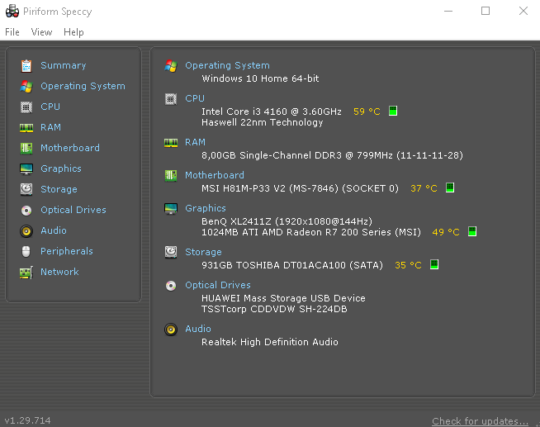Select Optical Drives in the sidebar
This screenshot has width=540, height=427.
coord(73,210)
